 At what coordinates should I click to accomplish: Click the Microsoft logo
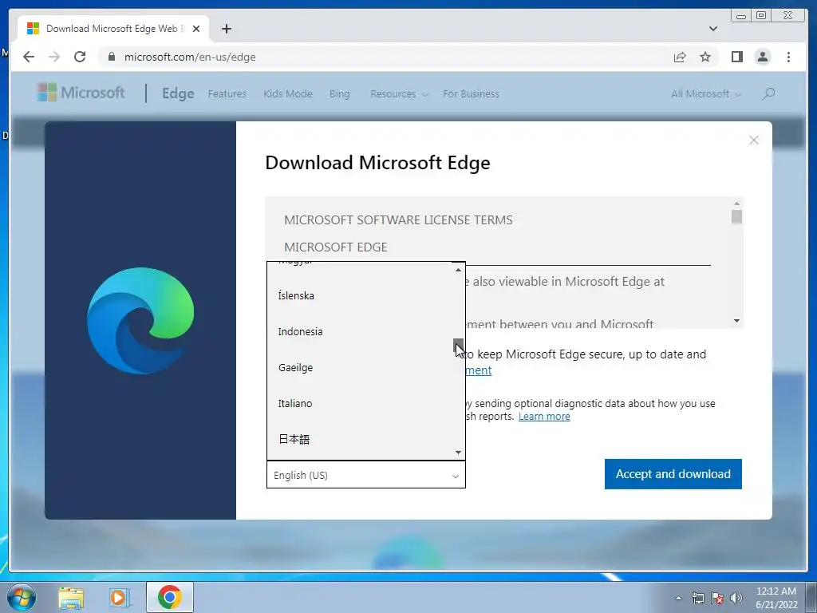tap(81, 93)
